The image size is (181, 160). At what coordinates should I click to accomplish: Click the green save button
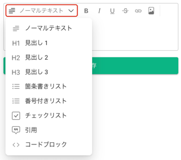pos(135,65)
